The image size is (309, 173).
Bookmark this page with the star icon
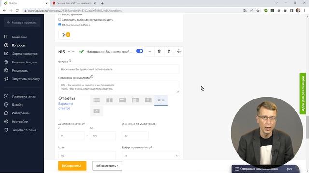pos(258,11)
